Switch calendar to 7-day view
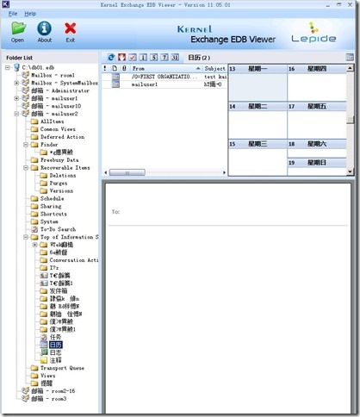The width and height of the screenshot is (360, 417). (164, 58)
